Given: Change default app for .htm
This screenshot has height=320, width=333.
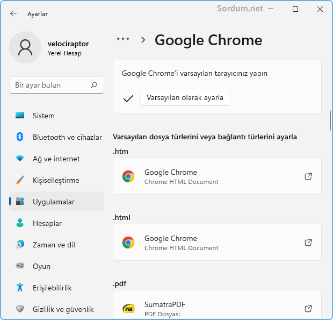Looking at the screenshot, I should pos(217,176).
